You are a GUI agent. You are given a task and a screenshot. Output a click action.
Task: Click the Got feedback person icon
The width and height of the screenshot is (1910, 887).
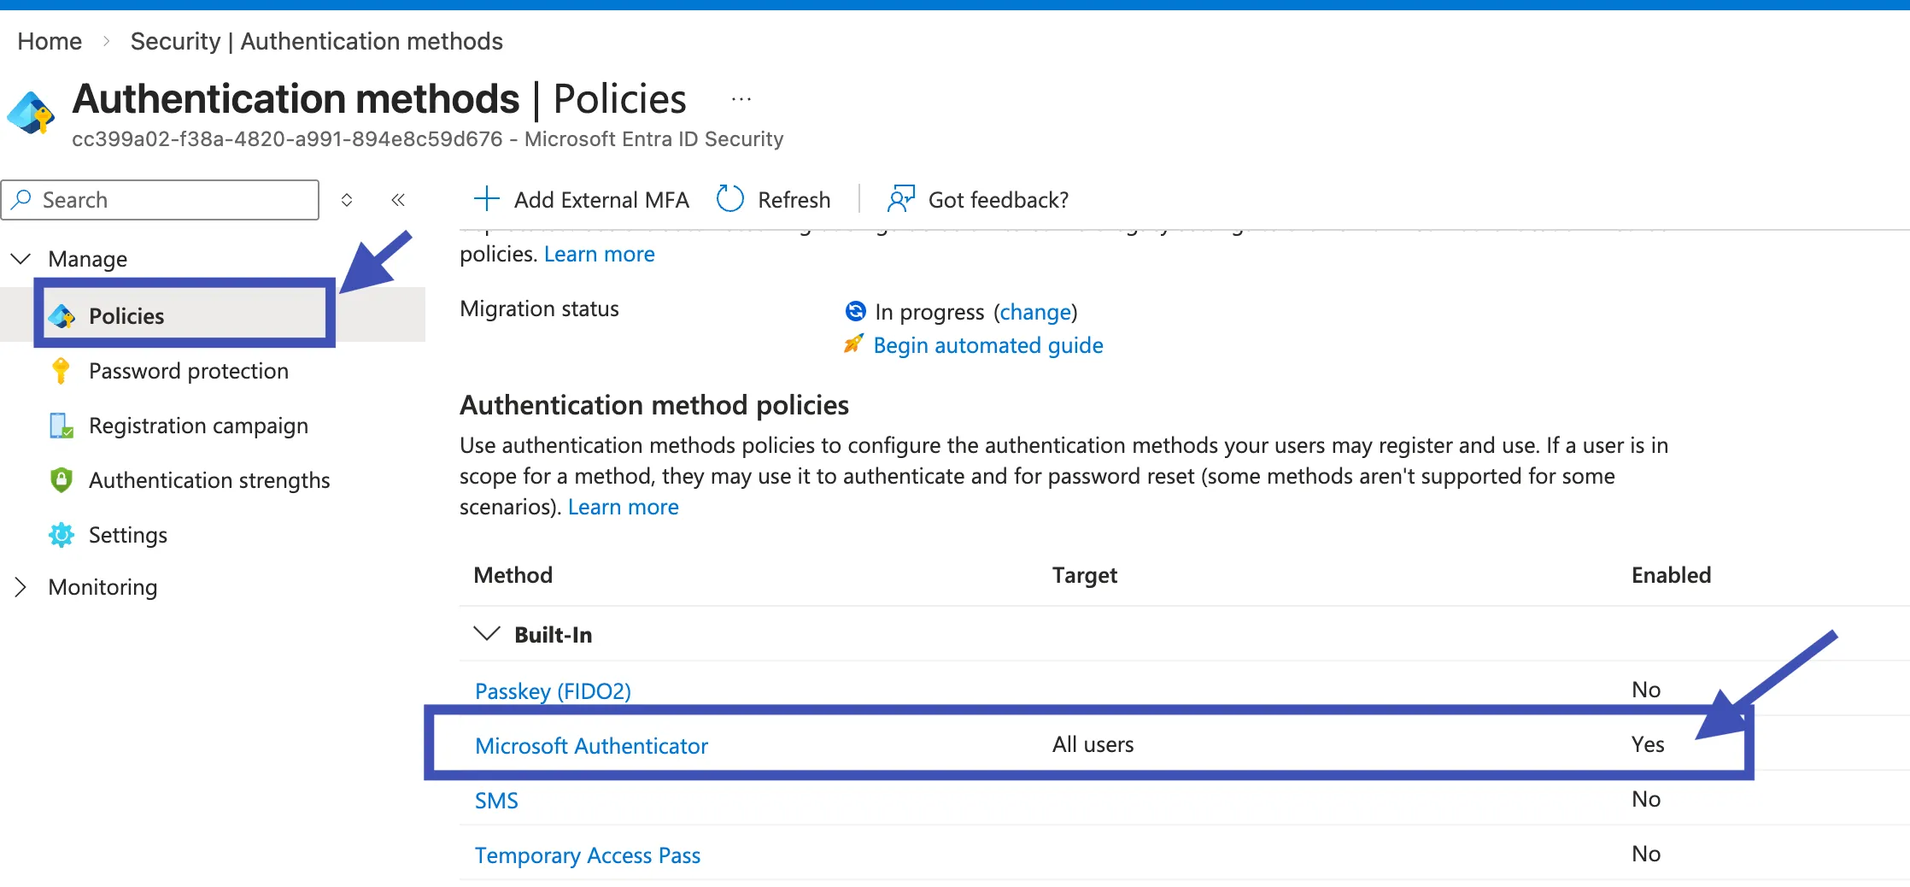point(900,199)
